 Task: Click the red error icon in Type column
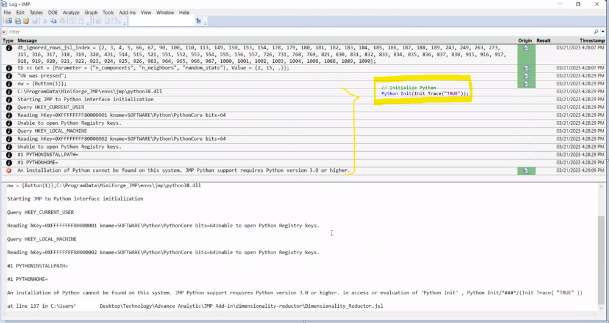click(x=9, y=171)
